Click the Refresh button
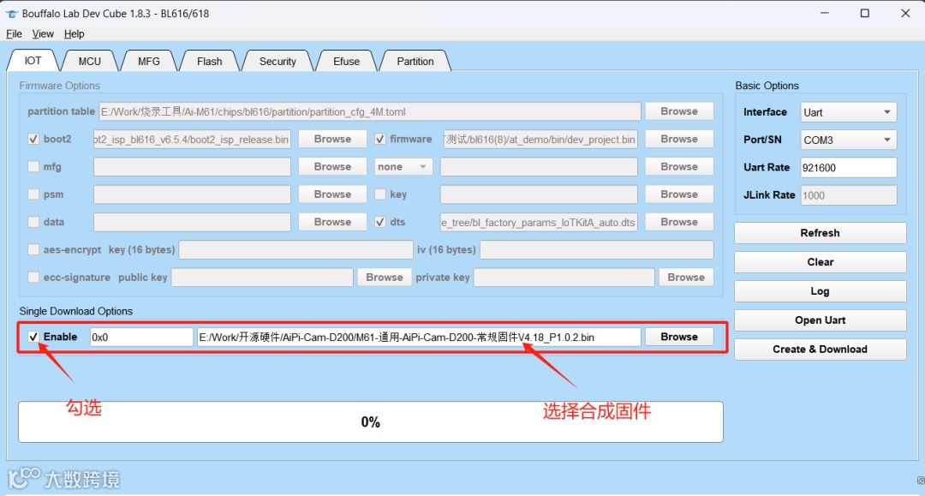 coord(820,233)
